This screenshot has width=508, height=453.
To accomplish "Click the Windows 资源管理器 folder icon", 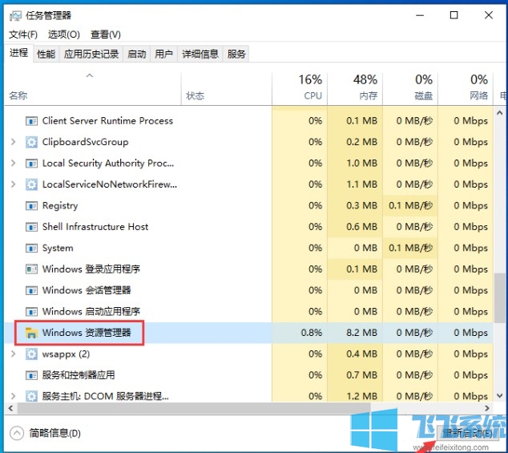I will (x=31, y=333).
